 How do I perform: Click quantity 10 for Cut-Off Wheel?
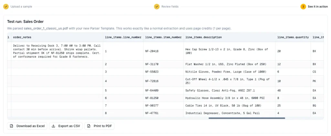[x=293, y=81]
